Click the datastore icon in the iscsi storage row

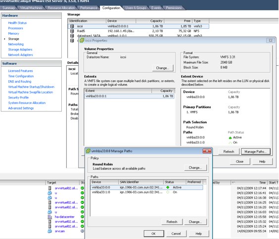(x=72, y=26)
